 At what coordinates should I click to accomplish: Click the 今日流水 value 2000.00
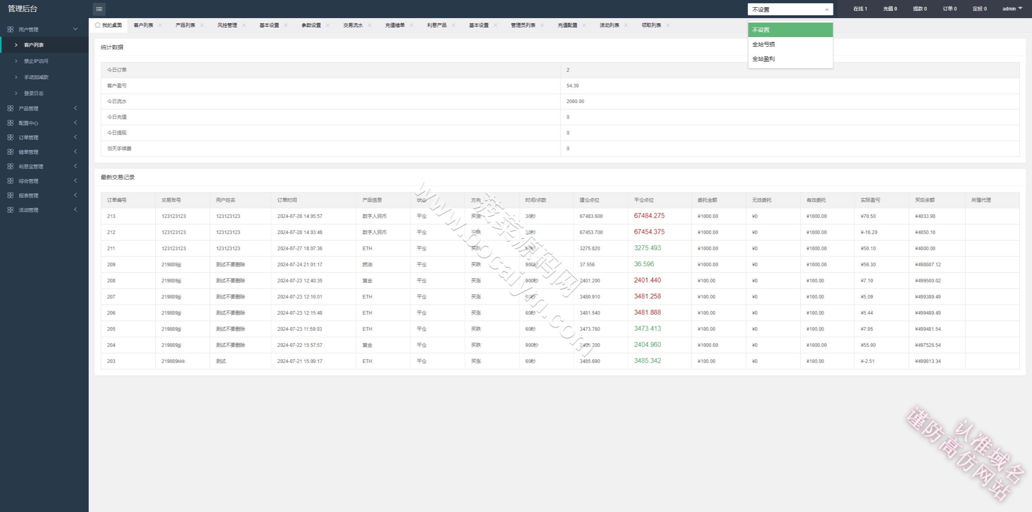coord(575,102)
